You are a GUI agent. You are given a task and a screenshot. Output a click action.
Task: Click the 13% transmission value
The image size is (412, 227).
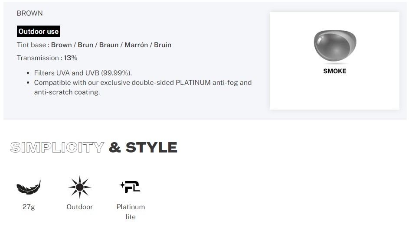[x=70, y=58]
